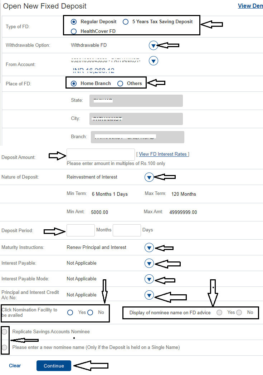Open the Maturity Instructions dropdown
This screenshot has width=263, height=375.
[149, 247]
